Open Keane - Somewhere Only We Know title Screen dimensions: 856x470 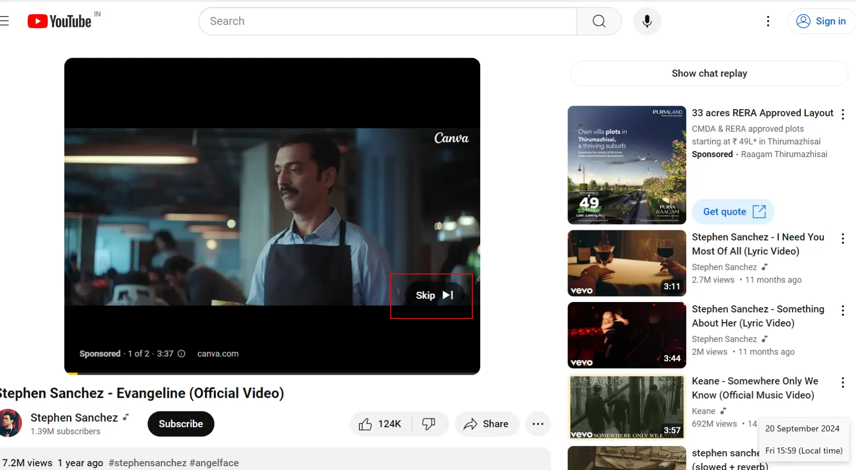click(x=755, y=388)
